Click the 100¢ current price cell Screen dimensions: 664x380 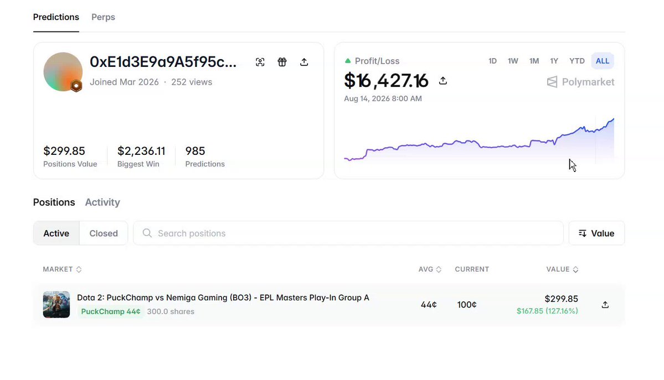467,305
